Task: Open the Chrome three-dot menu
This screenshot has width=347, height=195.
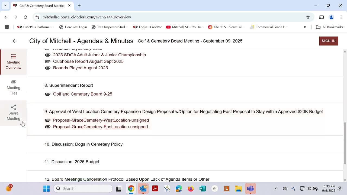Action: pyautogui.click(x=341, y=17)
